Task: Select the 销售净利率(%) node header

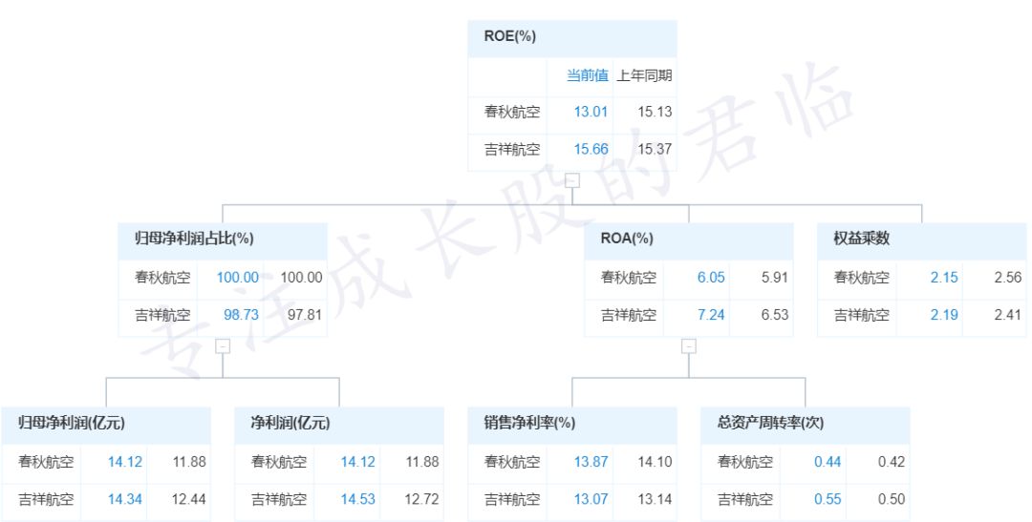Action: pos(528,423)
